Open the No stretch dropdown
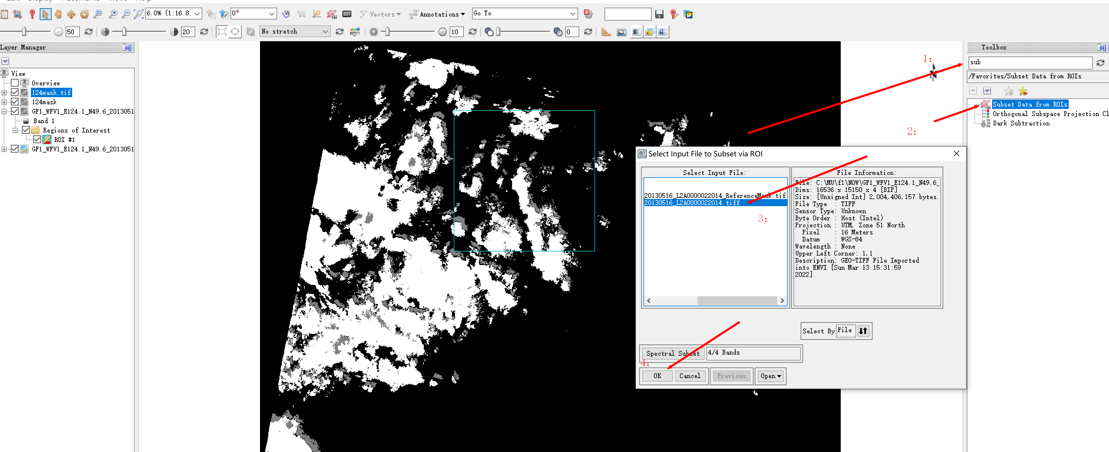The image size is (1109, 452). pyautogui.click(x=325, y=32)
